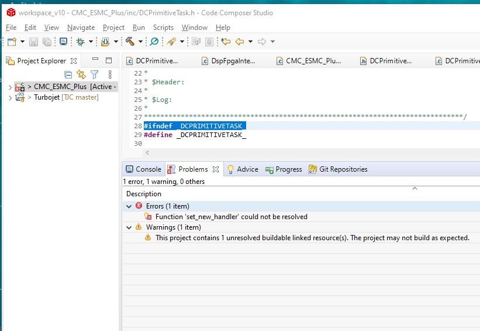480x331 pixels.
Task: Open the Back history dropdown arrow
Action: point(250,42)
